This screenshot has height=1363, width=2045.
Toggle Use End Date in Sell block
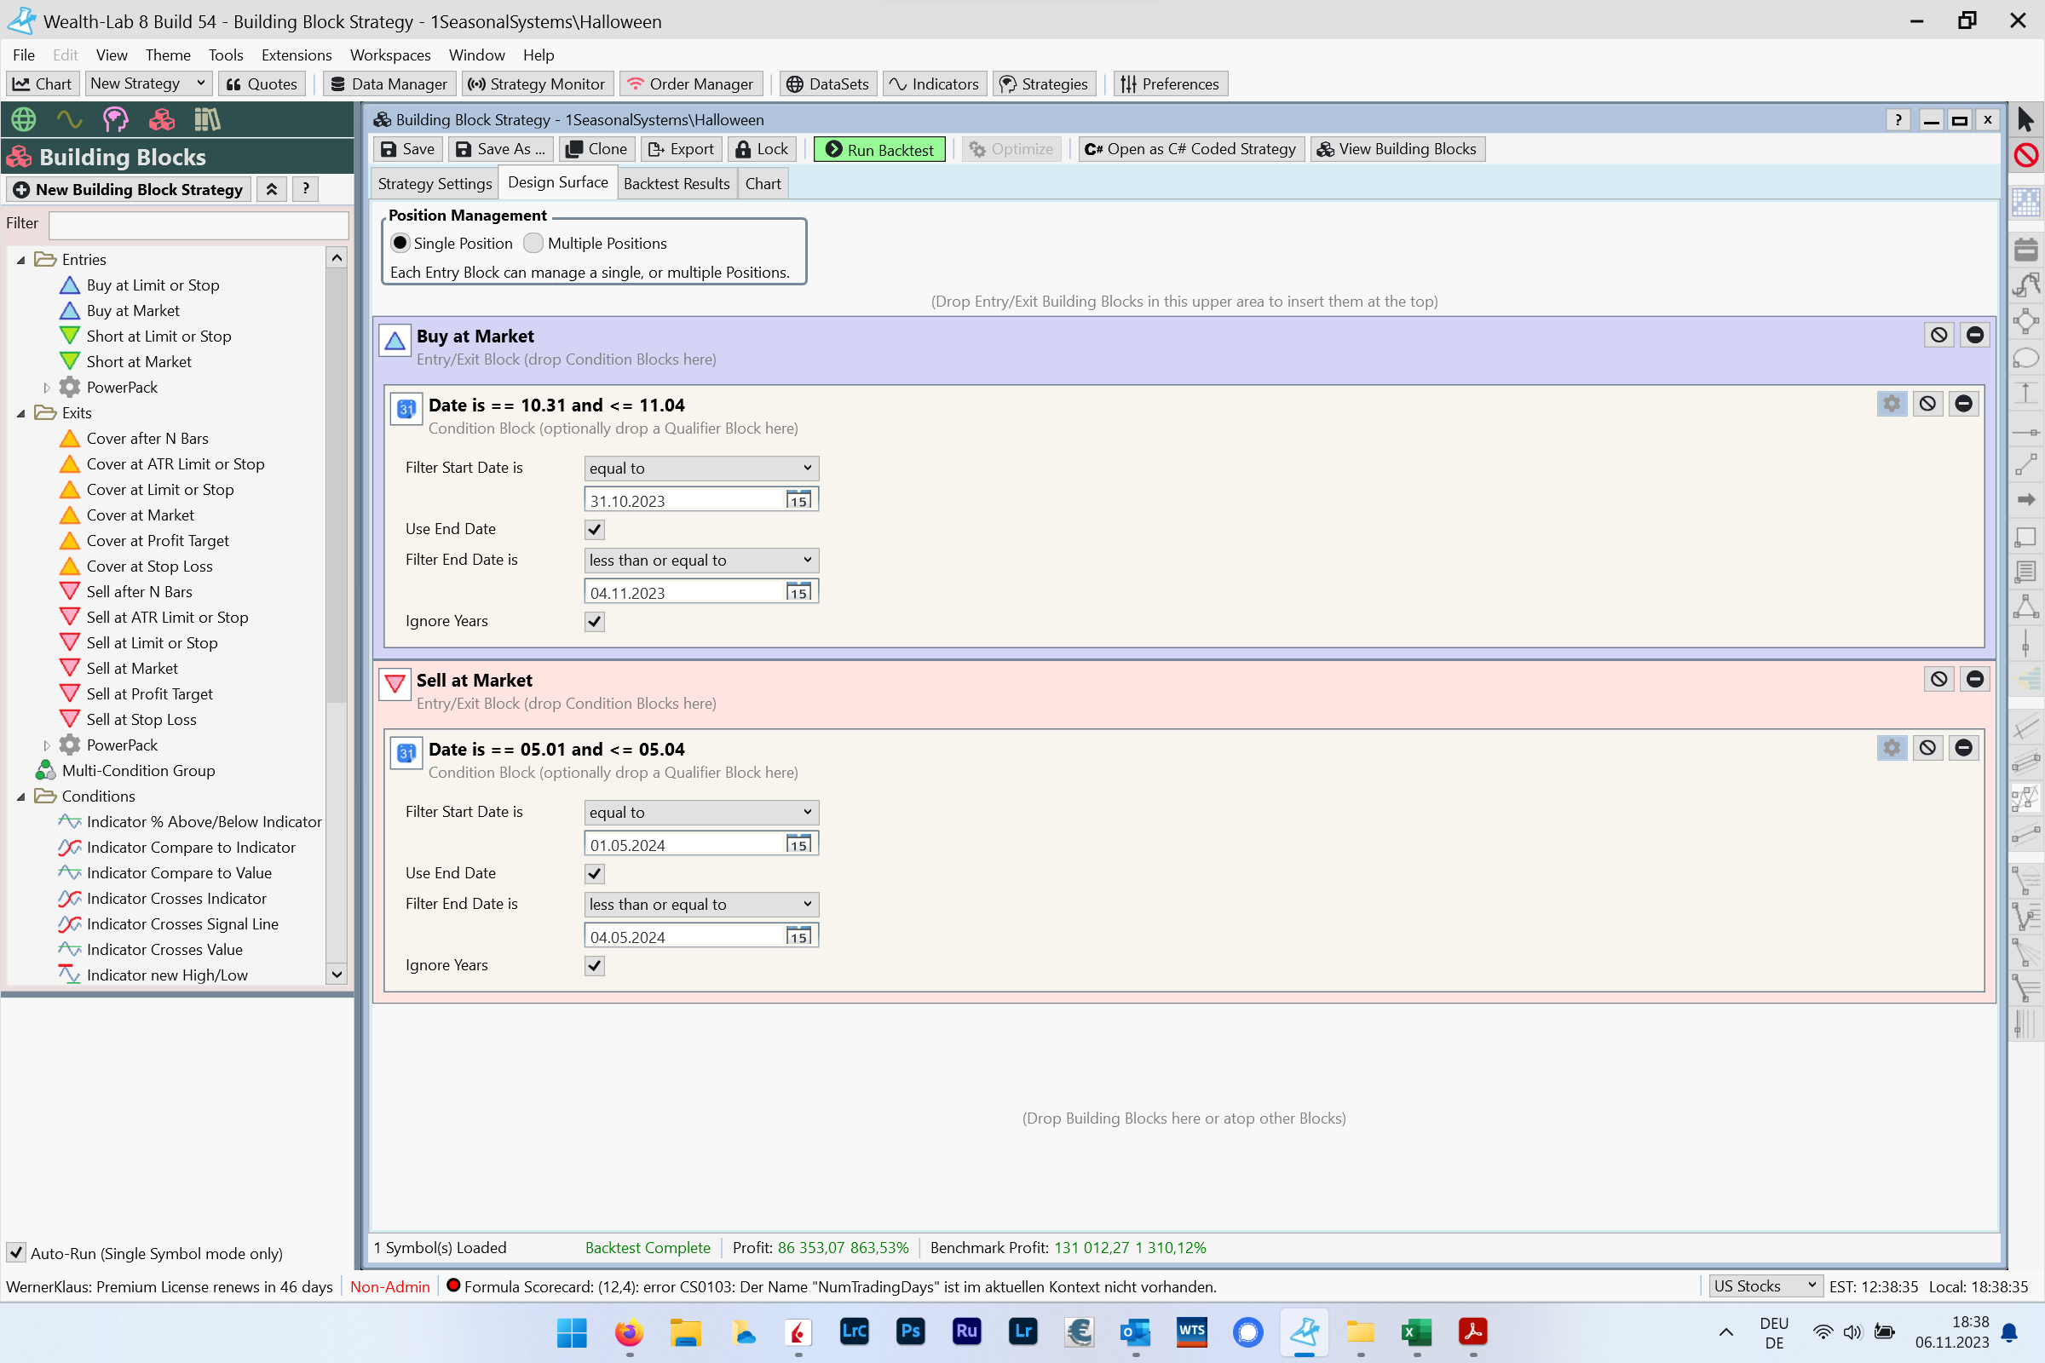[595, 874]
